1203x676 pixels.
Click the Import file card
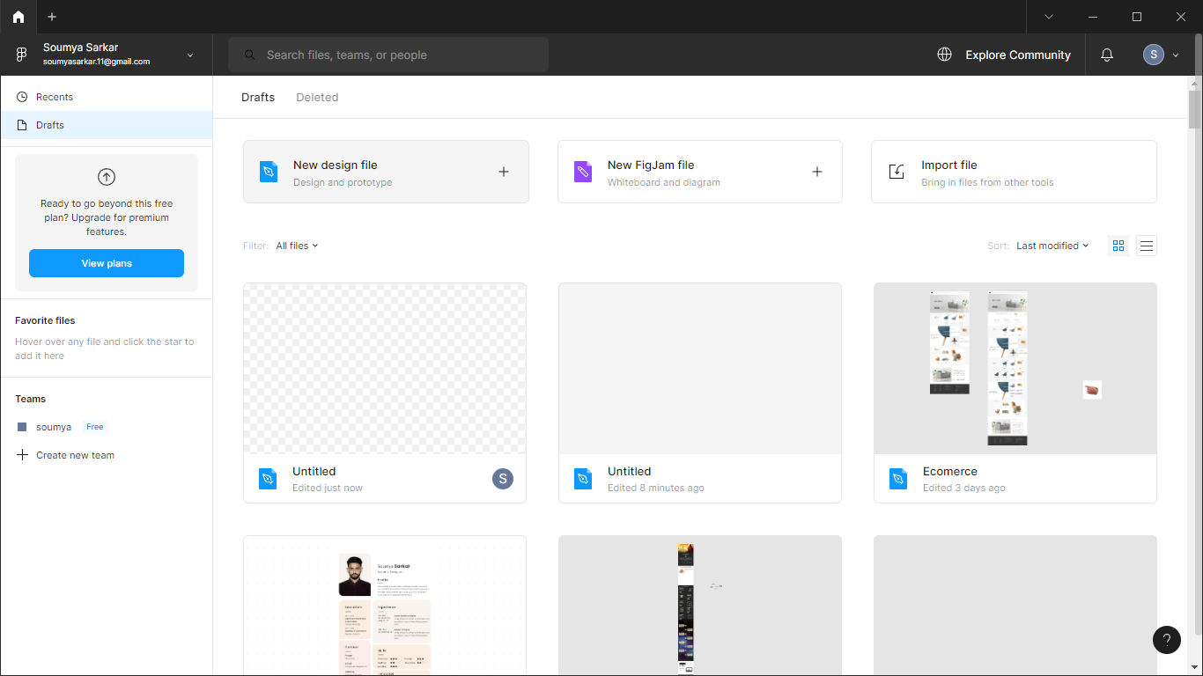[x=1014, y=172]
